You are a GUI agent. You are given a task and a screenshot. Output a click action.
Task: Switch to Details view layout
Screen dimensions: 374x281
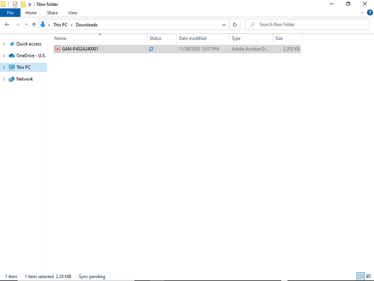(x=361, y=276)
